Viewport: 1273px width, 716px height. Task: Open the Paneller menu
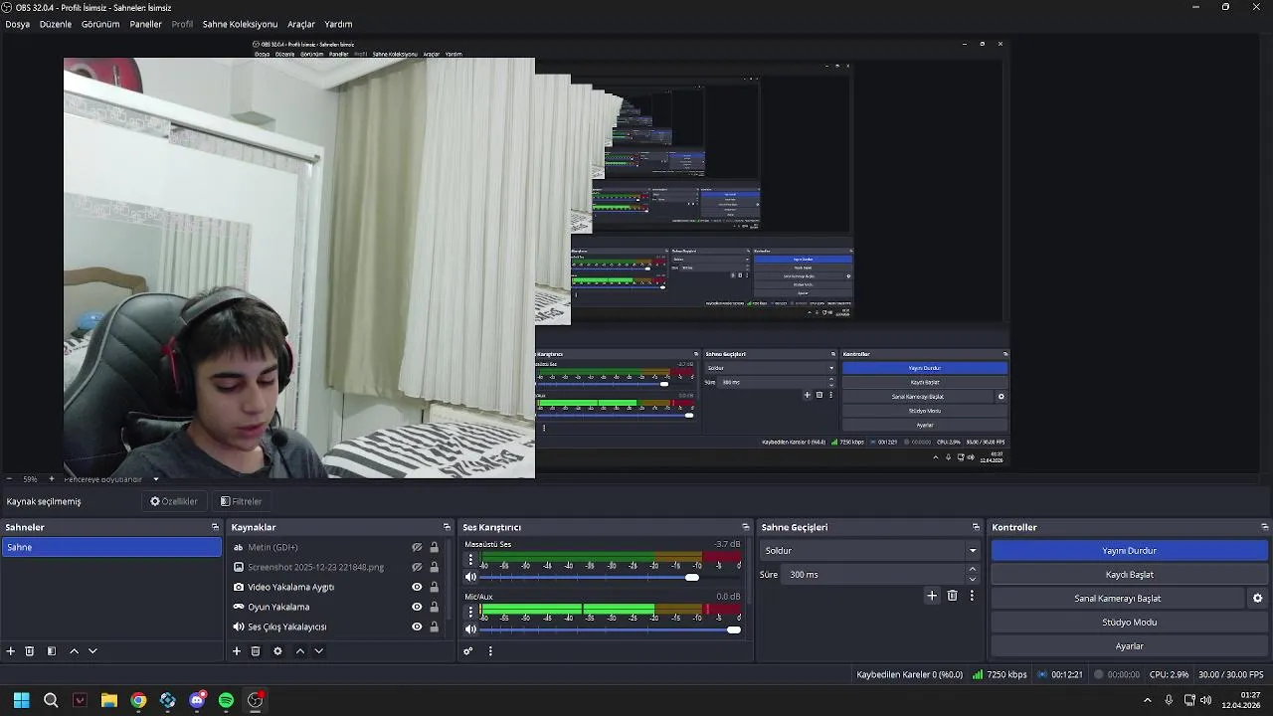pyautogui.click(x=145, y=24)
